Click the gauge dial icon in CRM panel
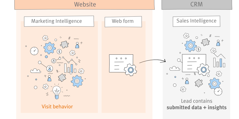 (218, 91)
